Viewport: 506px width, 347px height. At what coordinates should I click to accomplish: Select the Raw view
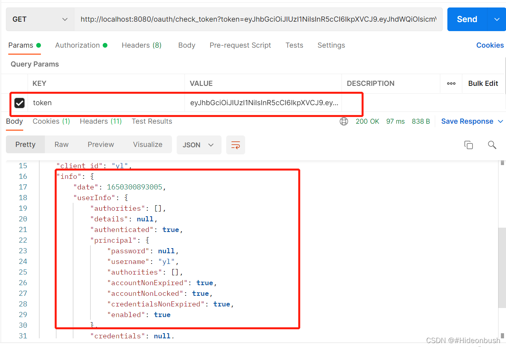point(61,145)
